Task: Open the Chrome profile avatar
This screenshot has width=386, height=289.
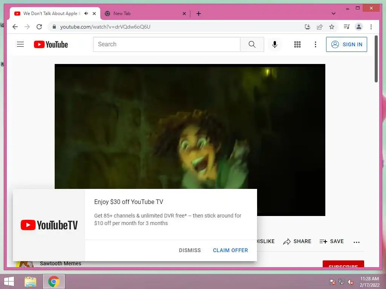Action: click(359, 27)
